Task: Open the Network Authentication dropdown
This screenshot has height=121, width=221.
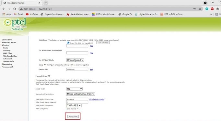Action: pos(80,94)
